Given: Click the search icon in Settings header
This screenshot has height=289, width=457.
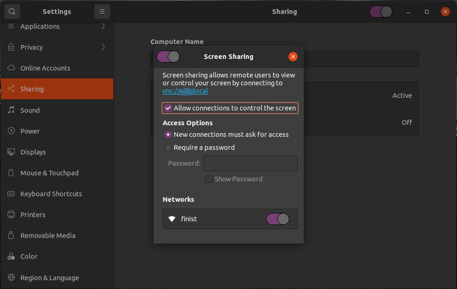Looking at the screenshot, I should (12, 12).
